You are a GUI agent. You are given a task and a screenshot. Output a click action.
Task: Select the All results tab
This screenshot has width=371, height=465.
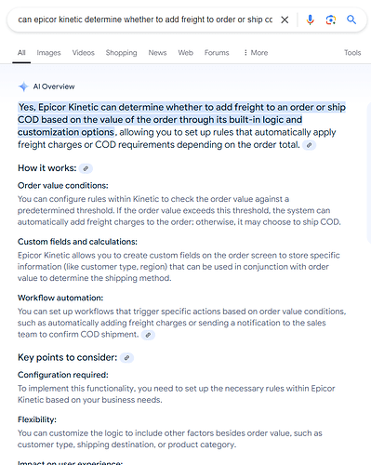(21, 53)
